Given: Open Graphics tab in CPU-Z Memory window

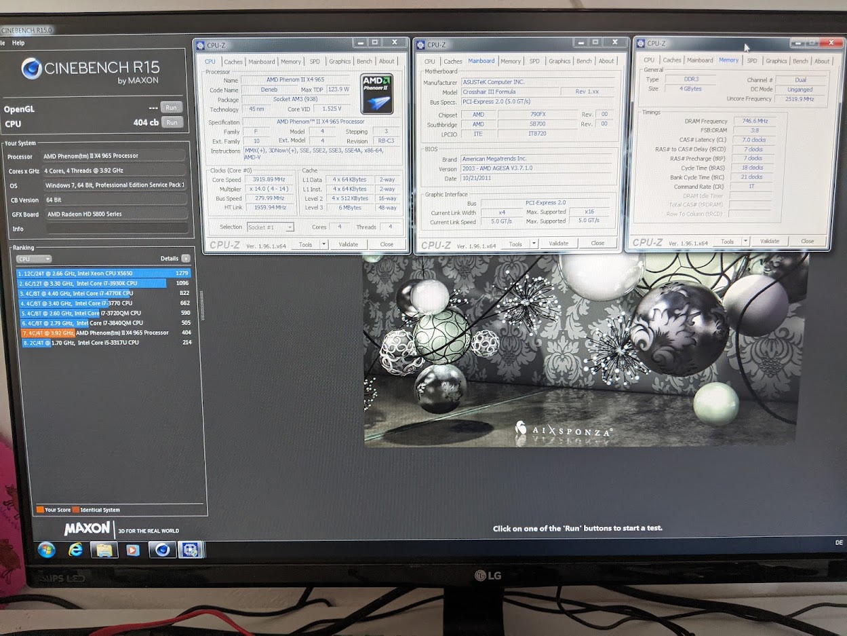Looking at the screenshot, I should 776,61.
